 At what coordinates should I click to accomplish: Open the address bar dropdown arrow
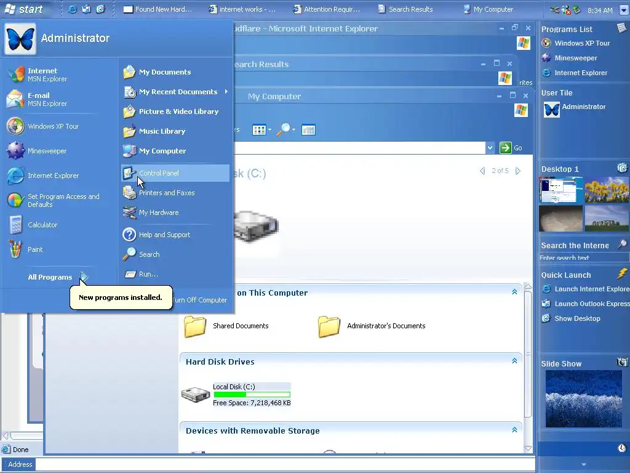(490, 148)
